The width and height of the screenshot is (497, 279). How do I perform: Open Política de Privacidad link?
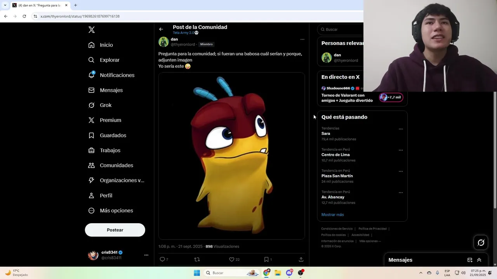pos(372,229)
